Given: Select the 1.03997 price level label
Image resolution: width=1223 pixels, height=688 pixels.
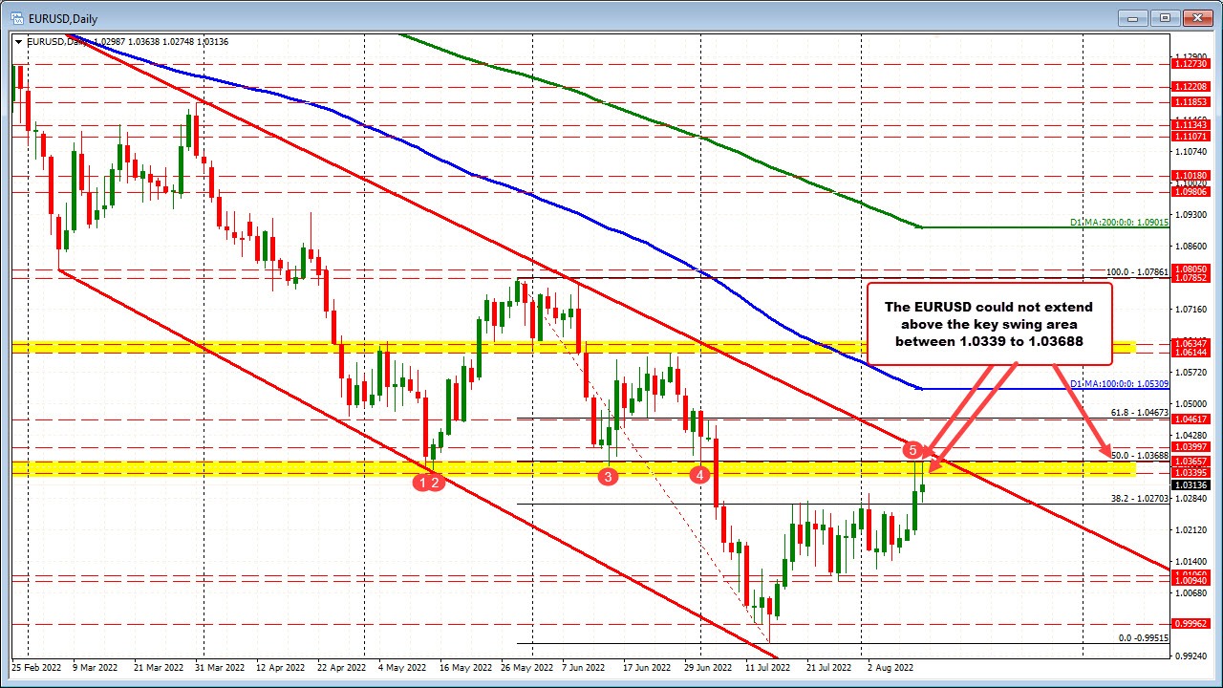Looking at the screenshot, I should pos(1191,447).
